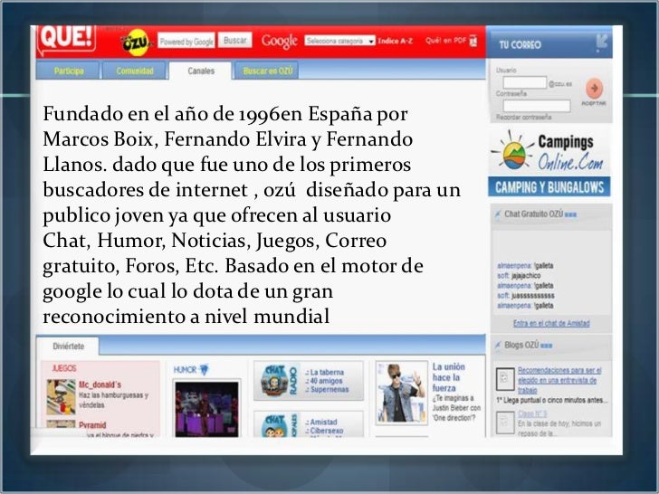This screenshot has height=494, width=659.
Task: Open the Buscar en OZÚ tab
Action: tap(267, 71)
